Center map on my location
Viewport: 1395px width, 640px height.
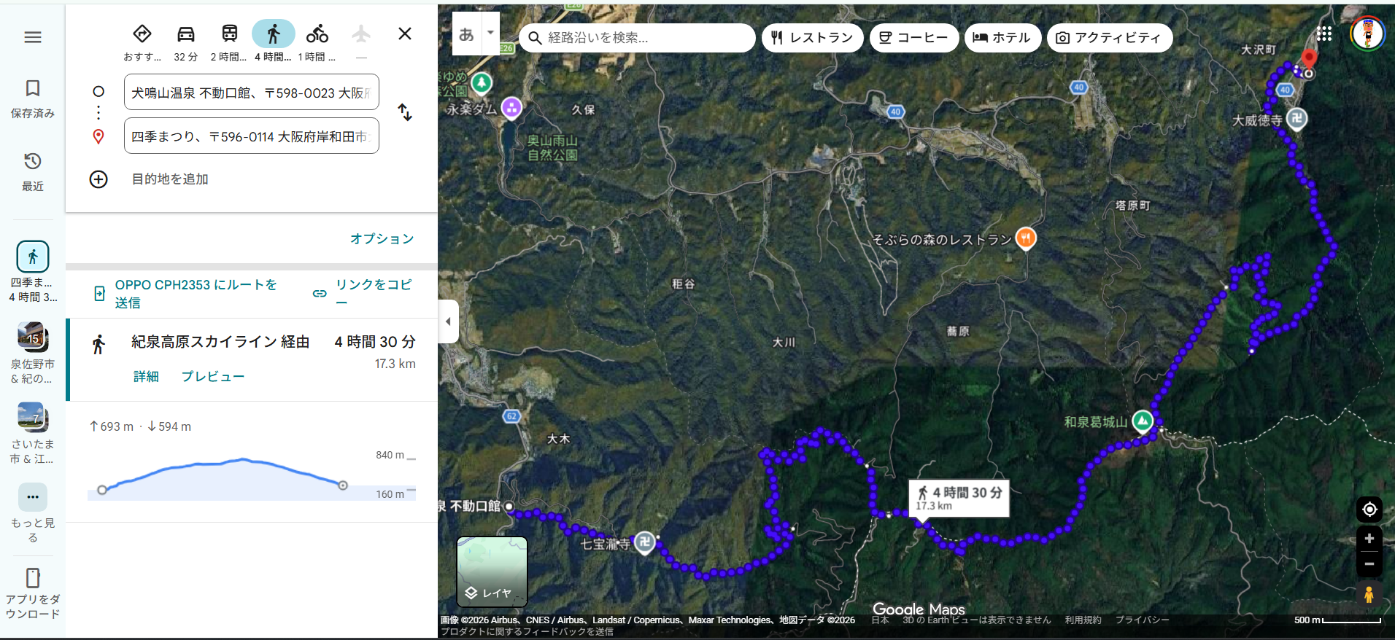1369,509
